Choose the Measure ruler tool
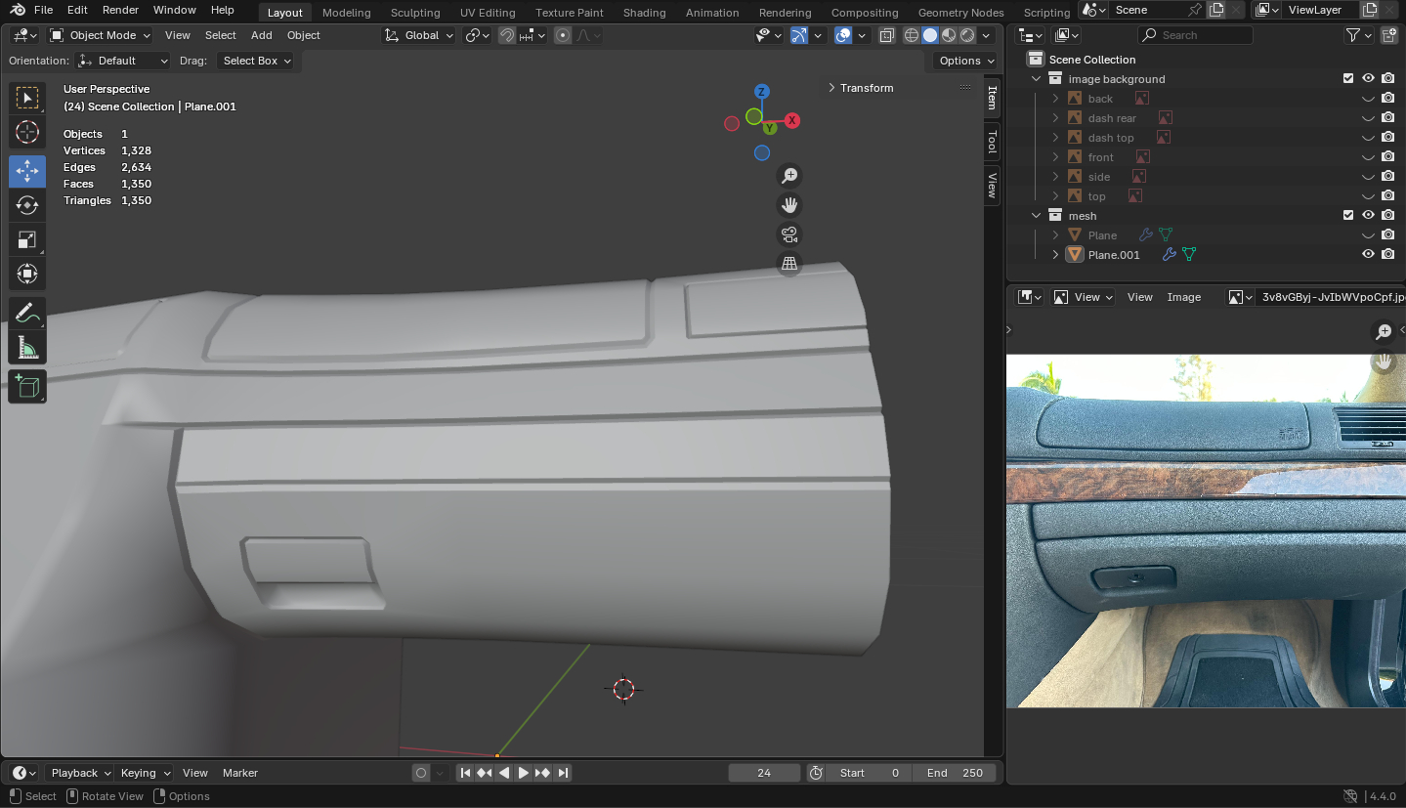 pyautogui.click(x=27, y=347)
